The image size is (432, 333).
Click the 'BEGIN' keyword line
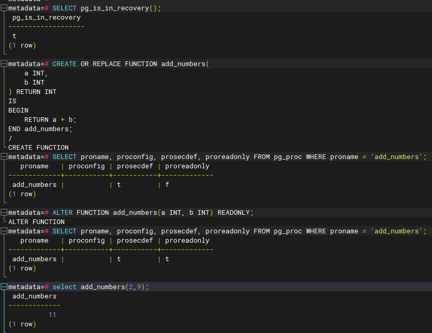tap(18, 110)
